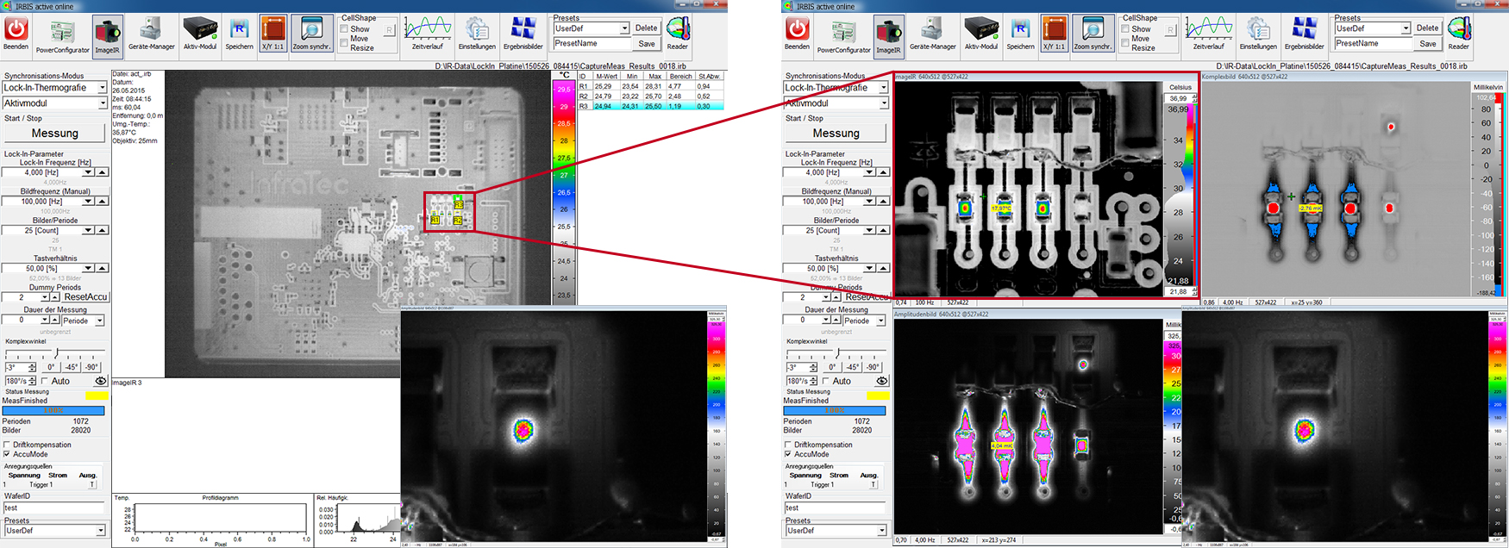This screenshot has width=1509, height=548.
Task: Open Einstellungen settings in the left window
Action: coord(477,31)
